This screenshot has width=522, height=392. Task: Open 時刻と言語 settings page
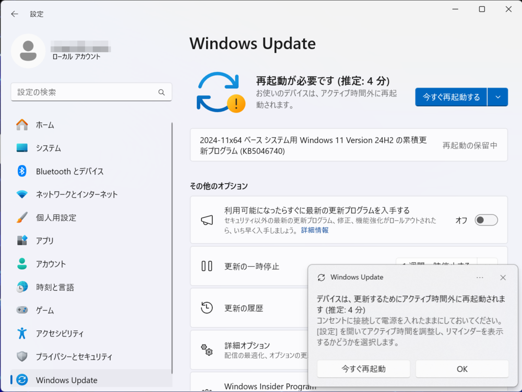click(x=91, y=287)
